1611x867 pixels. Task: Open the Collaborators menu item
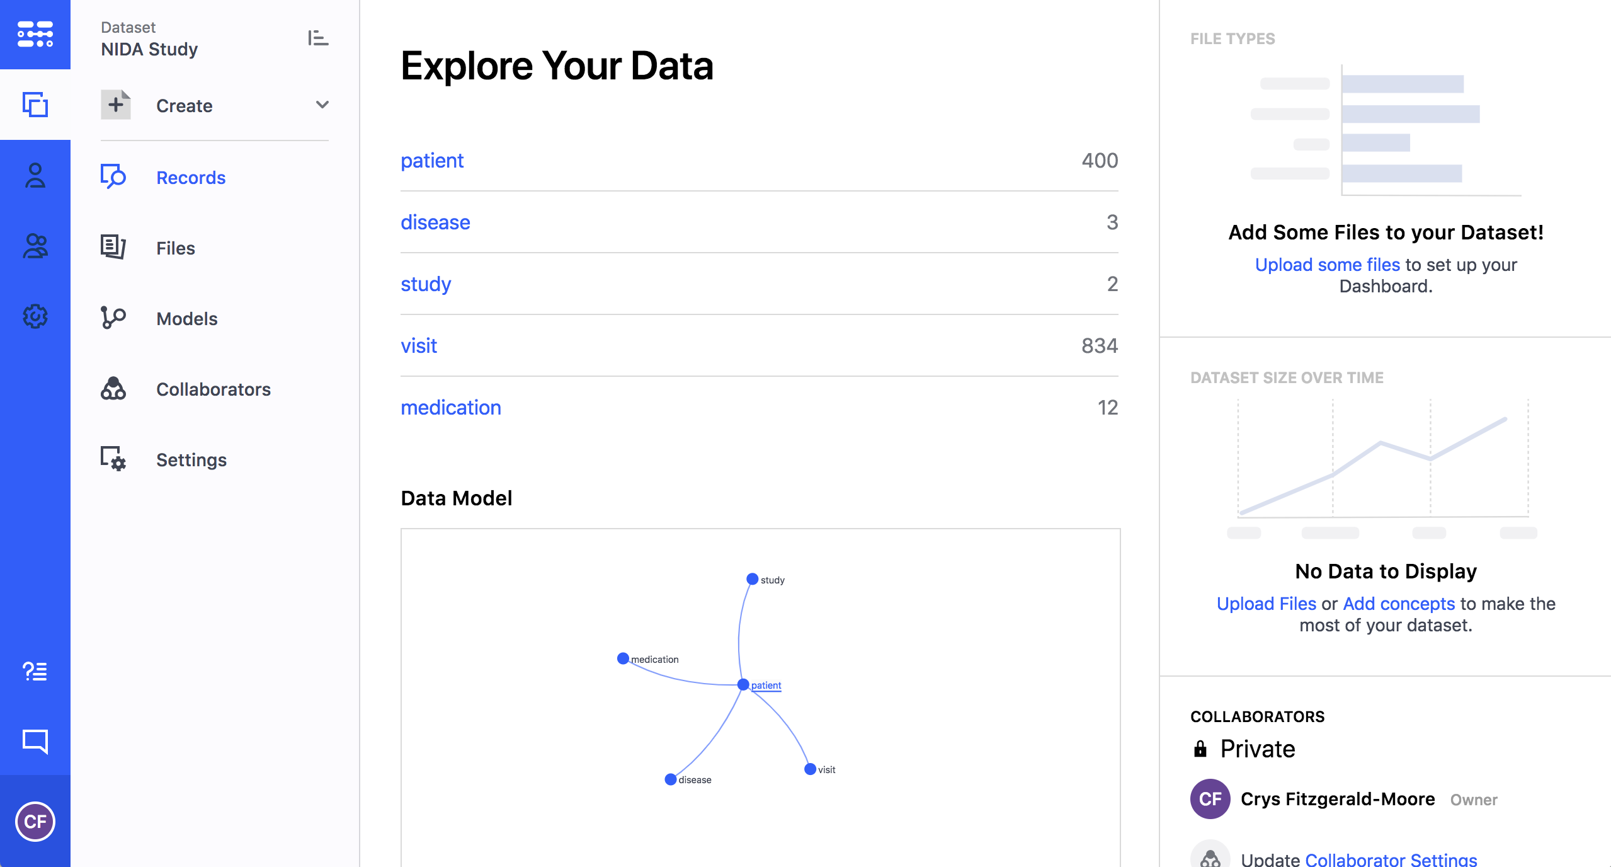tap(213, 389)
